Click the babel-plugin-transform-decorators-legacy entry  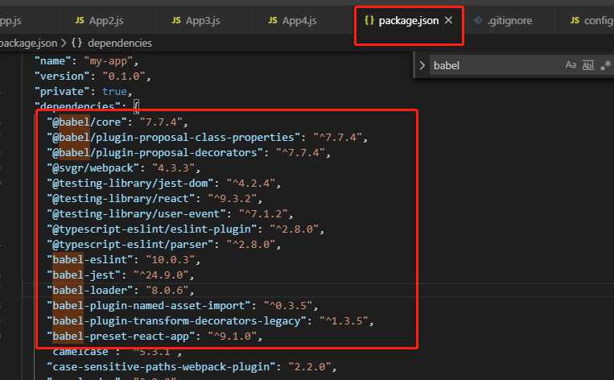pos(210,321)
